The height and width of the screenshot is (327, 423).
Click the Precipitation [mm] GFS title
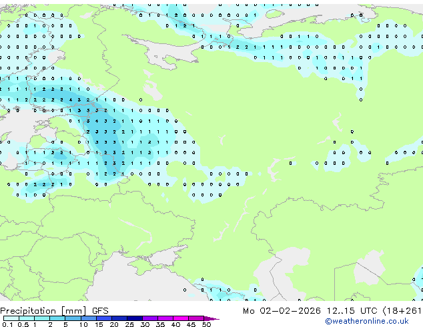pyautogui.click(x=54, y=311)
